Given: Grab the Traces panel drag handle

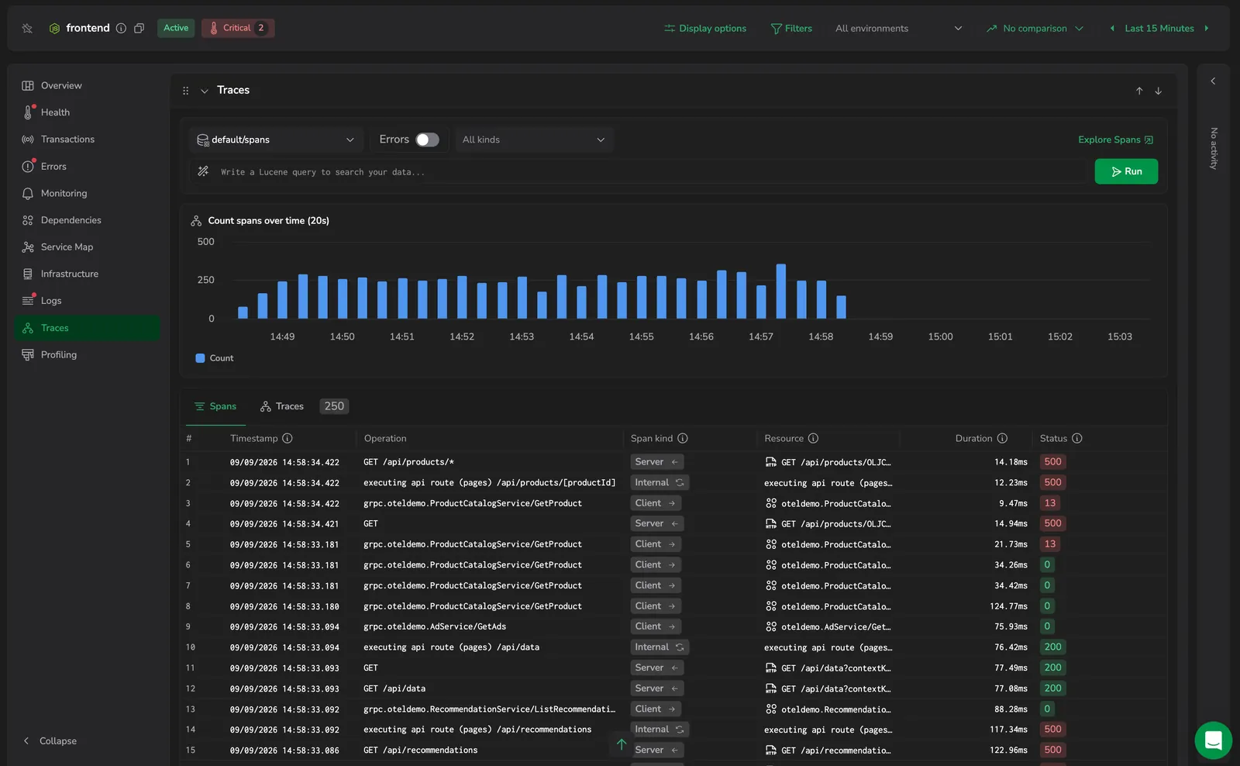Looking at the screenshot, I should pos(186,91).
